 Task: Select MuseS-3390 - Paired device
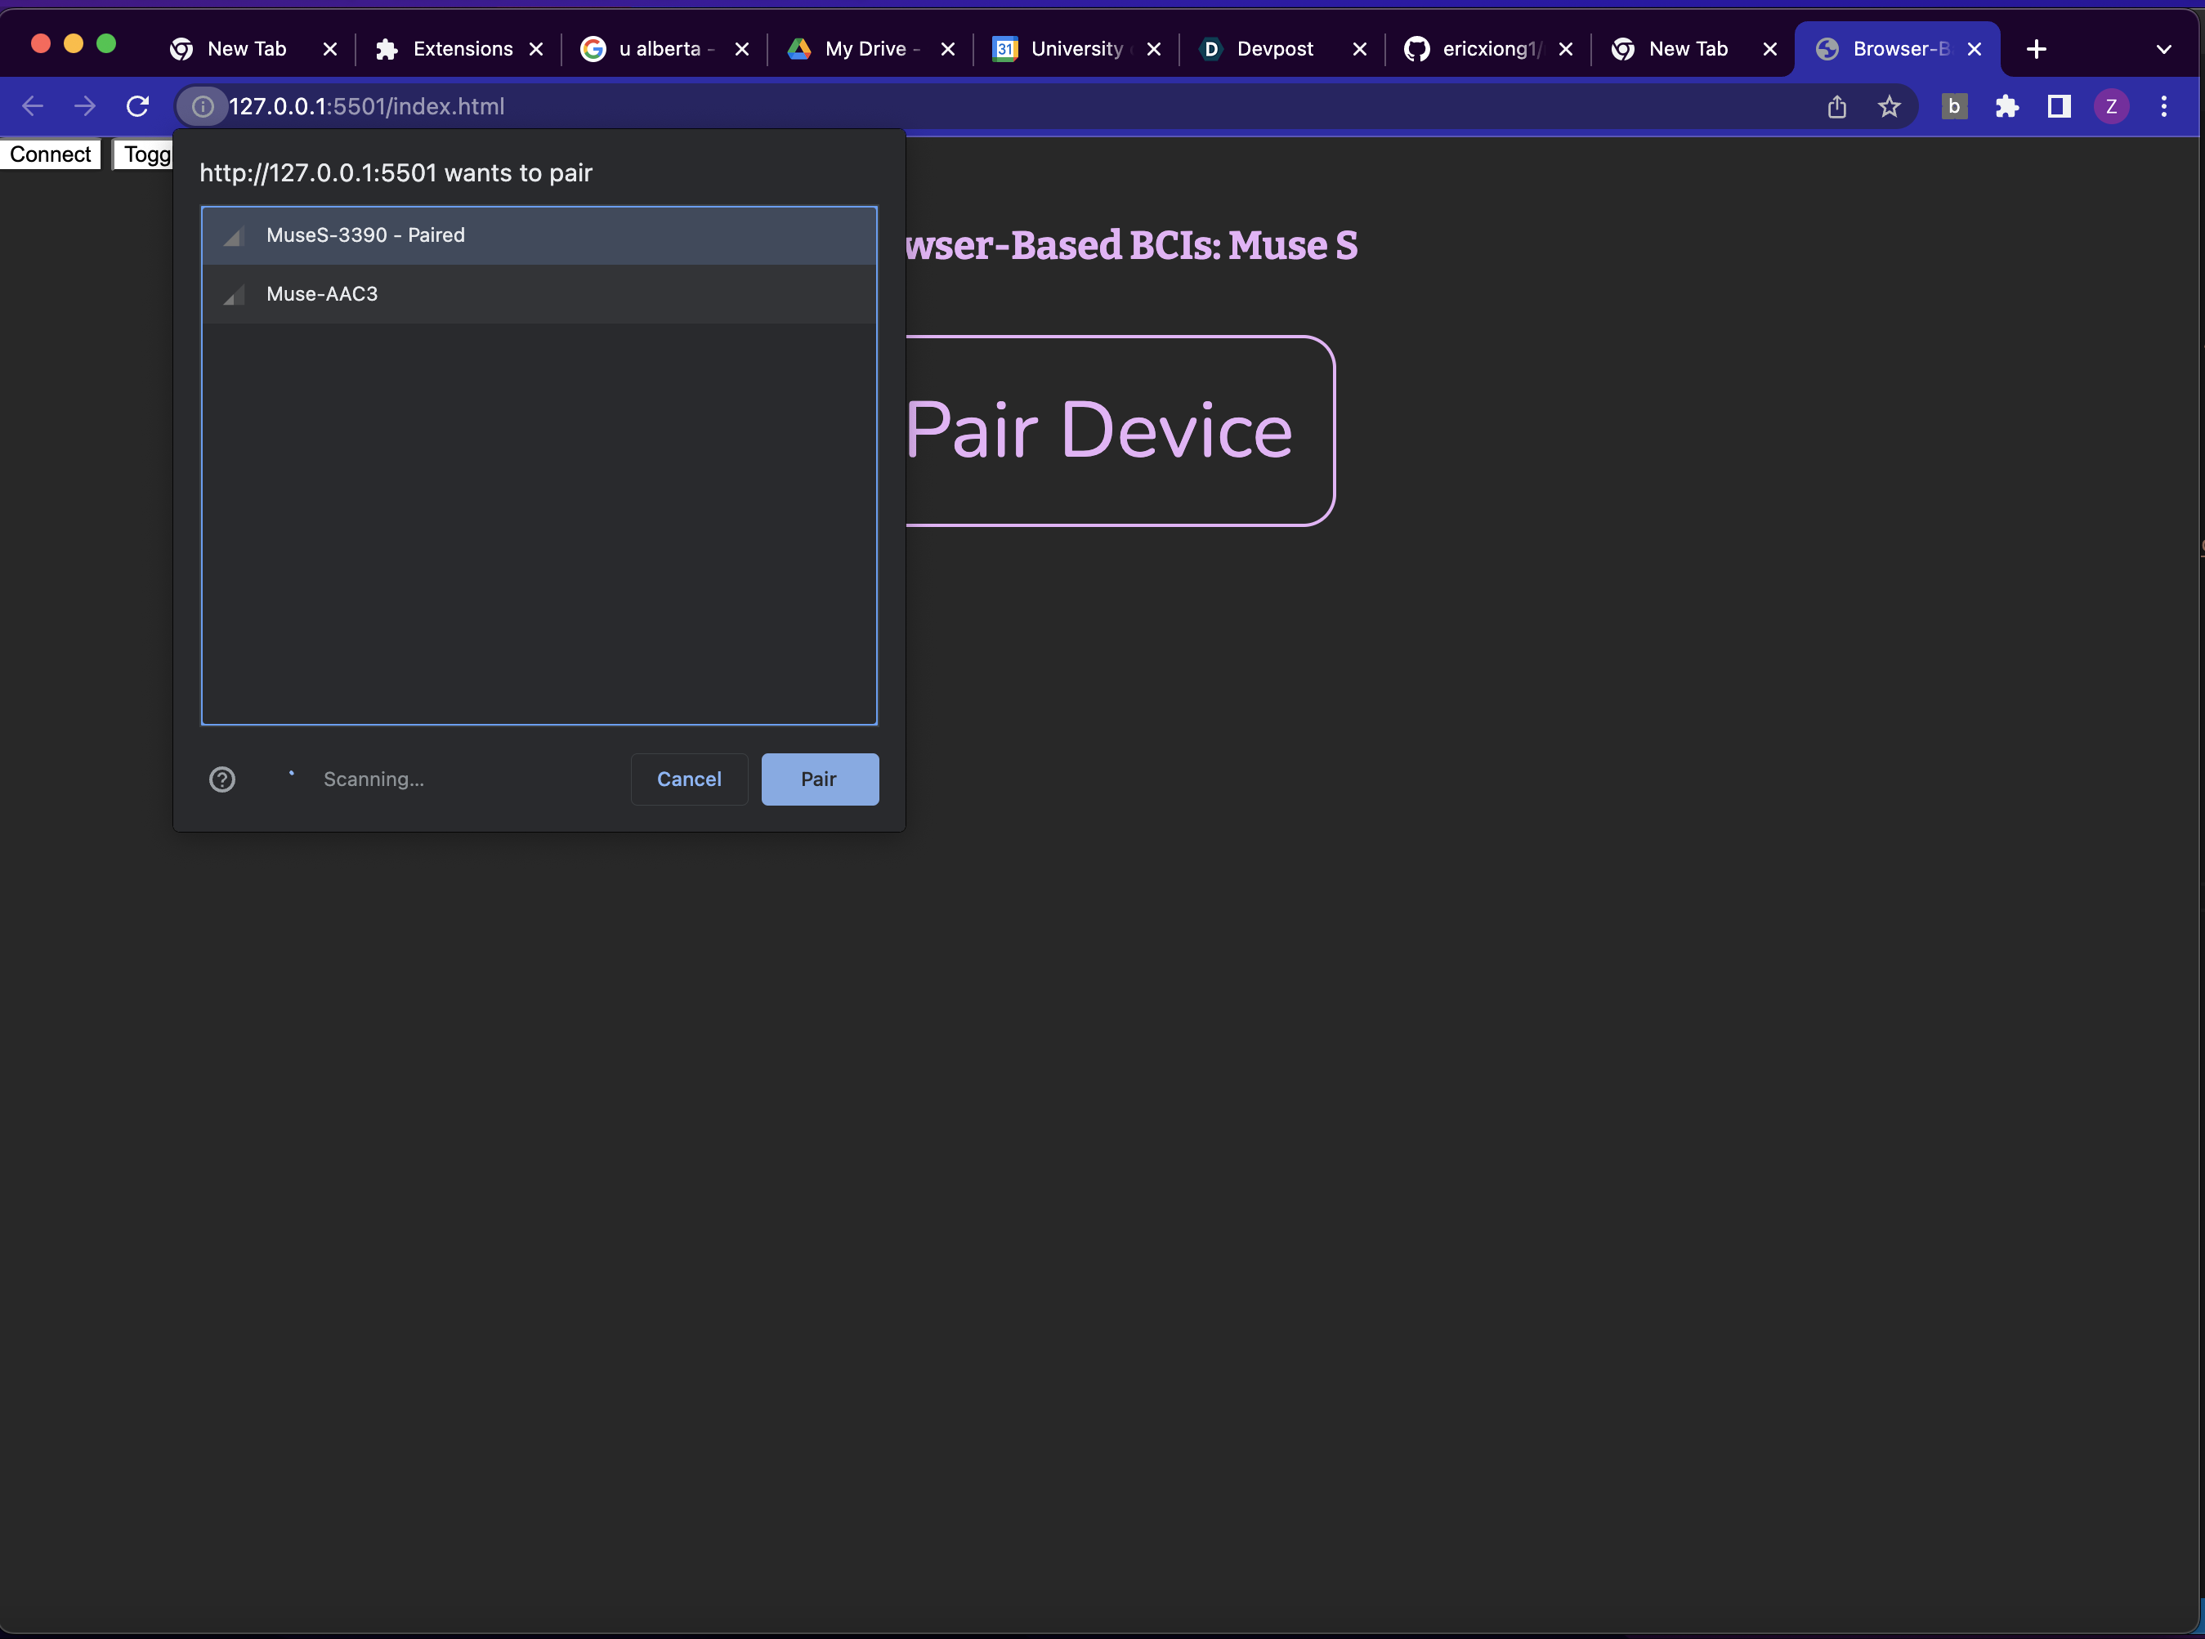(x=539, y=235)
